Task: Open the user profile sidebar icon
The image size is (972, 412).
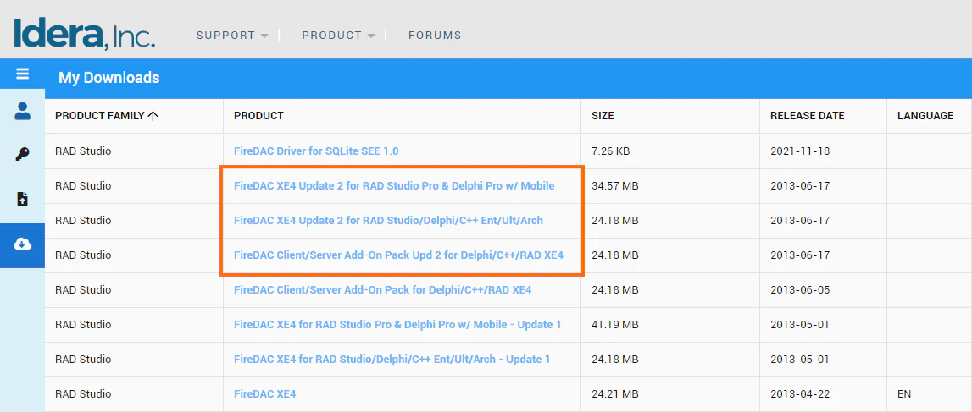Action: 22,112
